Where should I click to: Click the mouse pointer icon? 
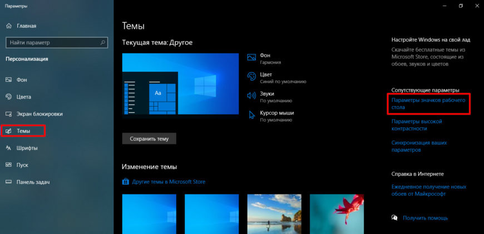pos(252,115)
